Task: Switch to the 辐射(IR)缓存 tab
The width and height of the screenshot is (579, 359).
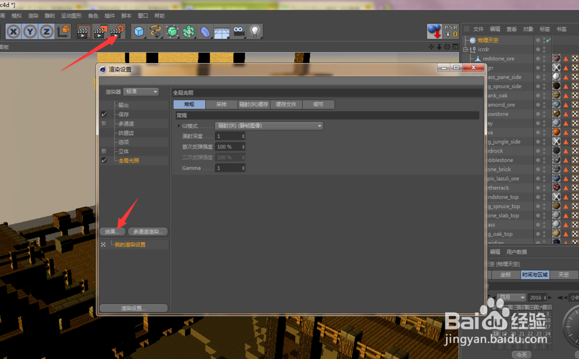Action: [254, 105]
